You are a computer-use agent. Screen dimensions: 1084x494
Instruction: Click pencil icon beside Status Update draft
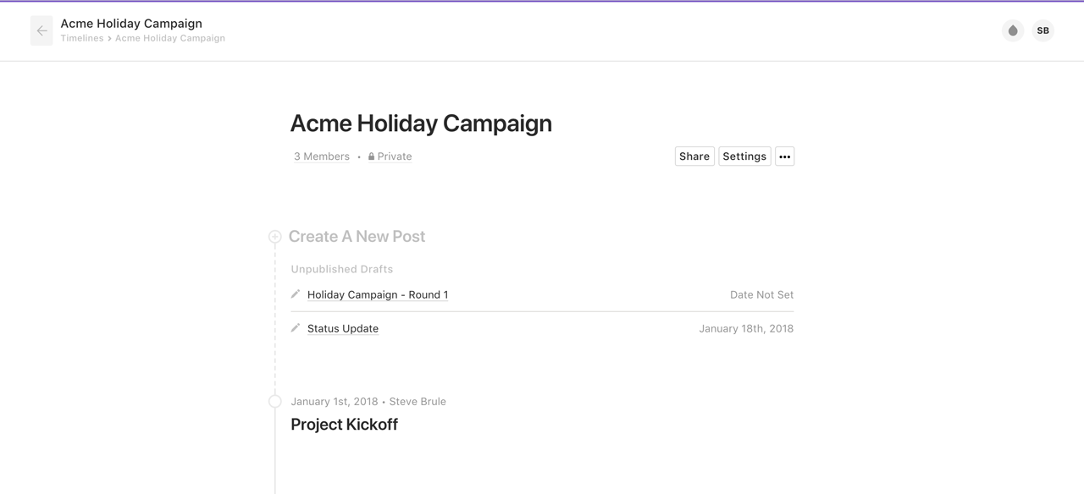pyautogui.click(x=296, y=327)
